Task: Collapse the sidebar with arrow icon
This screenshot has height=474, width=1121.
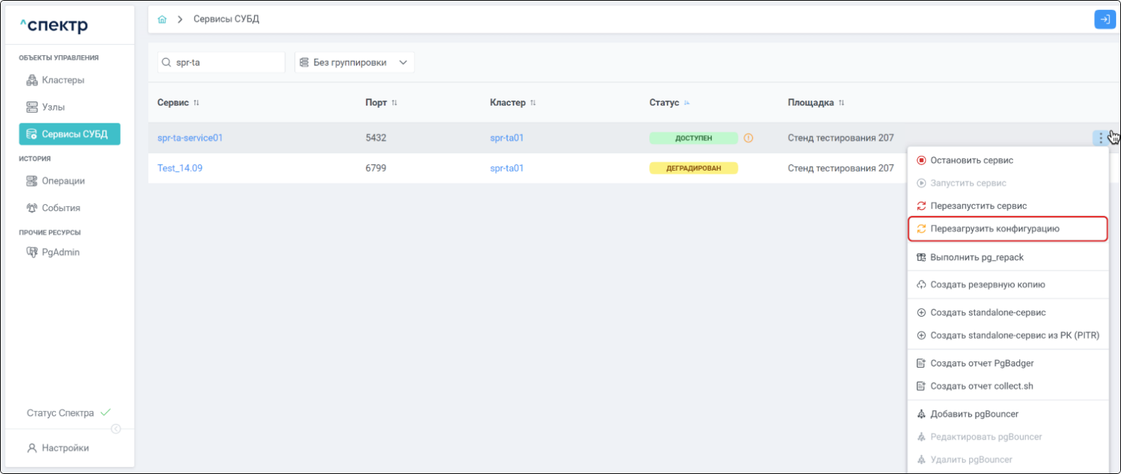Action: point(116,429)
